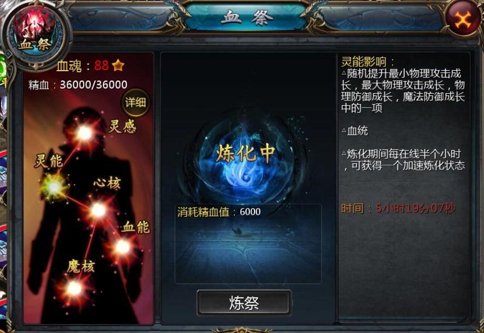Click the remaining time 5小时19分07秒 text
This screenshot has width=484, height=333.
[x=416, y=209]
